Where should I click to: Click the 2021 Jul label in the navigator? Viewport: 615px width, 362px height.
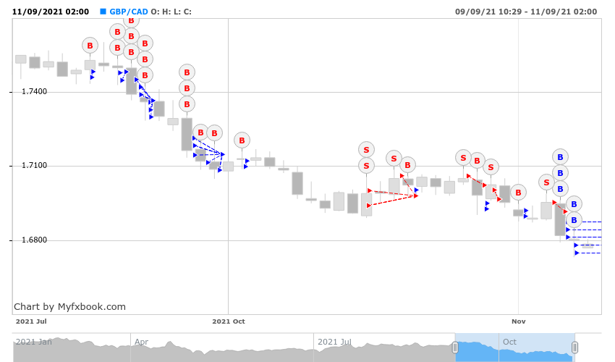click(x=334, y=342)
